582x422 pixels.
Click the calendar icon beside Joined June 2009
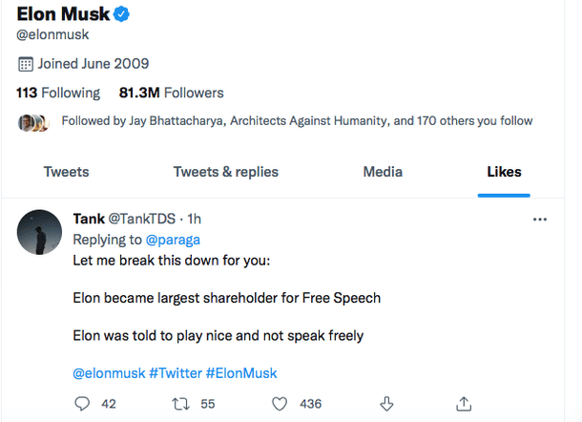click(x=25, y=64)
